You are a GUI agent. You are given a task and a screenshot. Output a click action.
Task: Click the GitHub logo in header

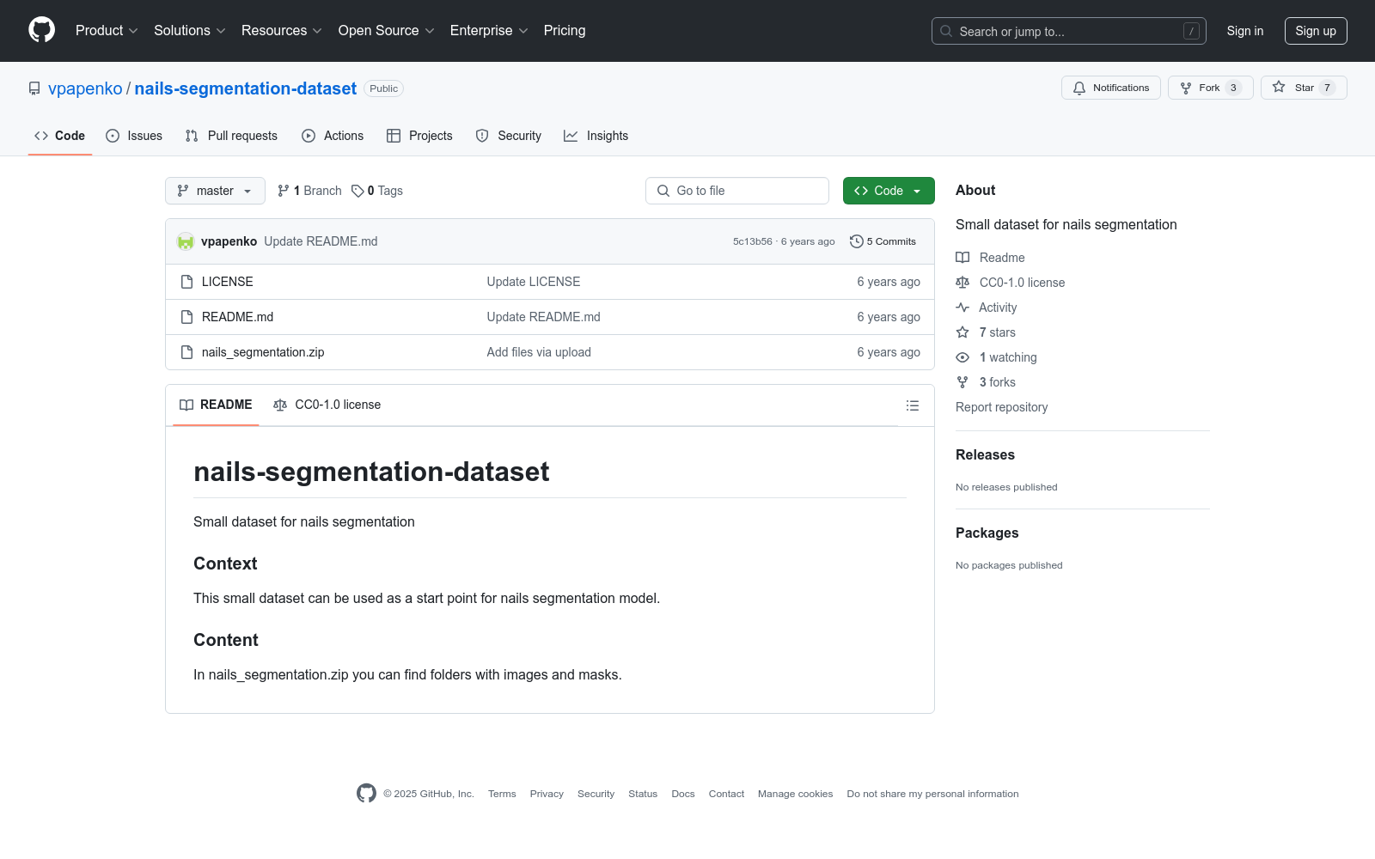click(x=41, y=30)
